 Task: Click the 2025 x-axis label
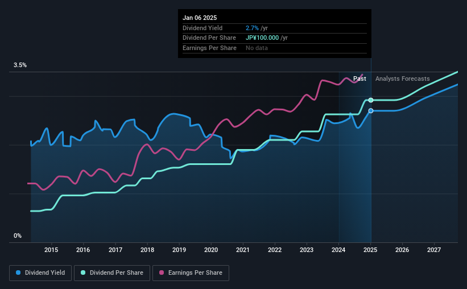(370, 250)
